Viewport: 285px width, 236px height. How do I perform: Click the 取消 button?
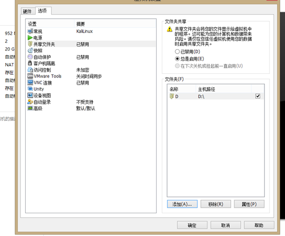pos(226,225)
